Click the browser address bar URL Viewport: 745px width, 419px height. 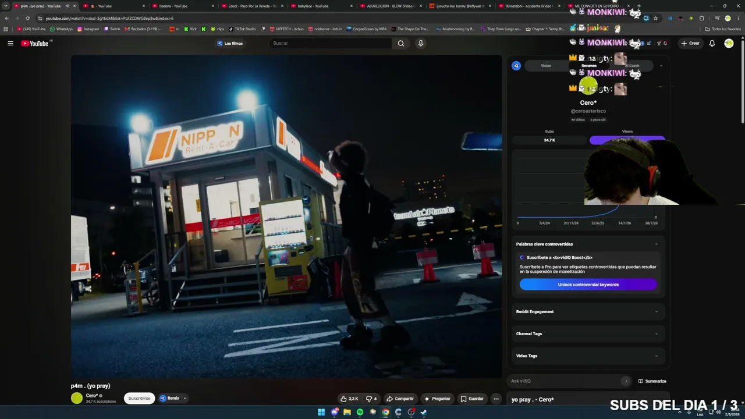pos(109,18)
